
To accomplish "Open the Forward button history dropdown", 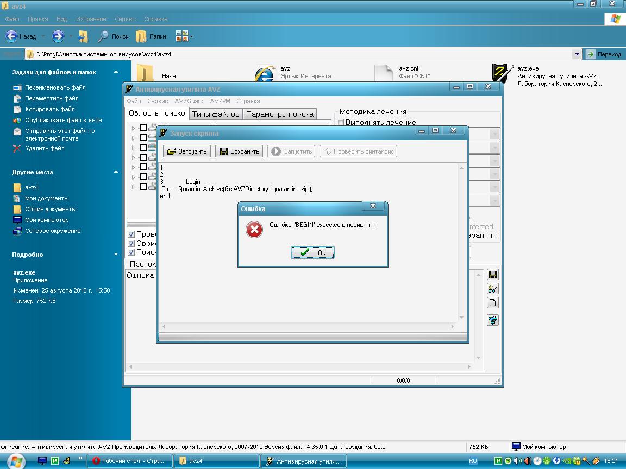I will pyautogui.click(x=71, y=36).
